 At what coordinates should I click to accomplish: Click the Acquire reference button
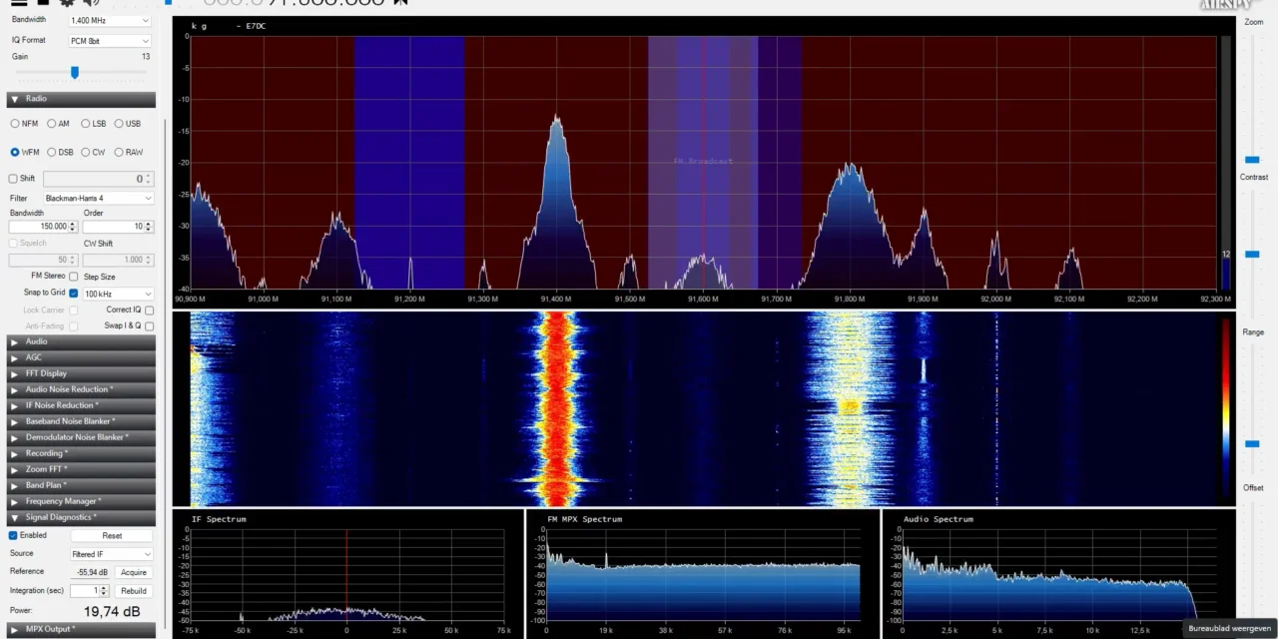coord(133,572)
